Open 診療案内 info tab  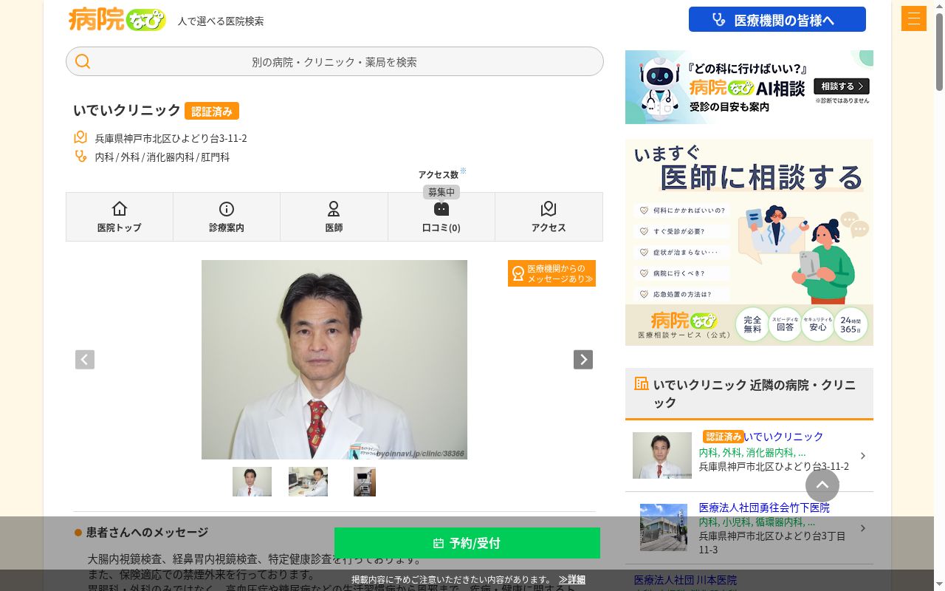[x=227, y=216]
